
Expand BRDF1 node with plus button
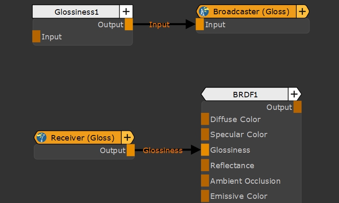point(295,94)
